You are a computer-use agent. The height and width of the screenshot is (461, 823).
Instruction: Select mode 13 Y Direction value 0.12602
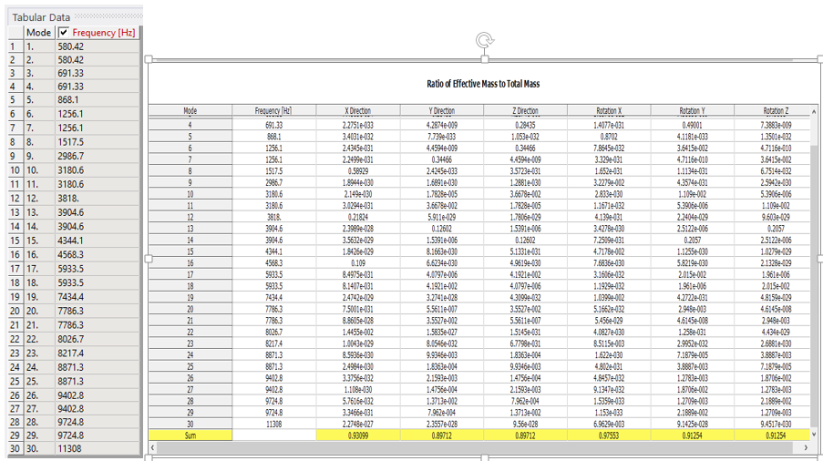tap(441, 229)
